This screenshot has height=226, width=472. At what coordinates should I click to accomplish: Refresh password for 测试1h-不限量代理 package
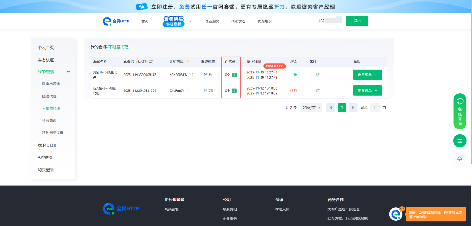pyautogui.click(x=191, y=75)
